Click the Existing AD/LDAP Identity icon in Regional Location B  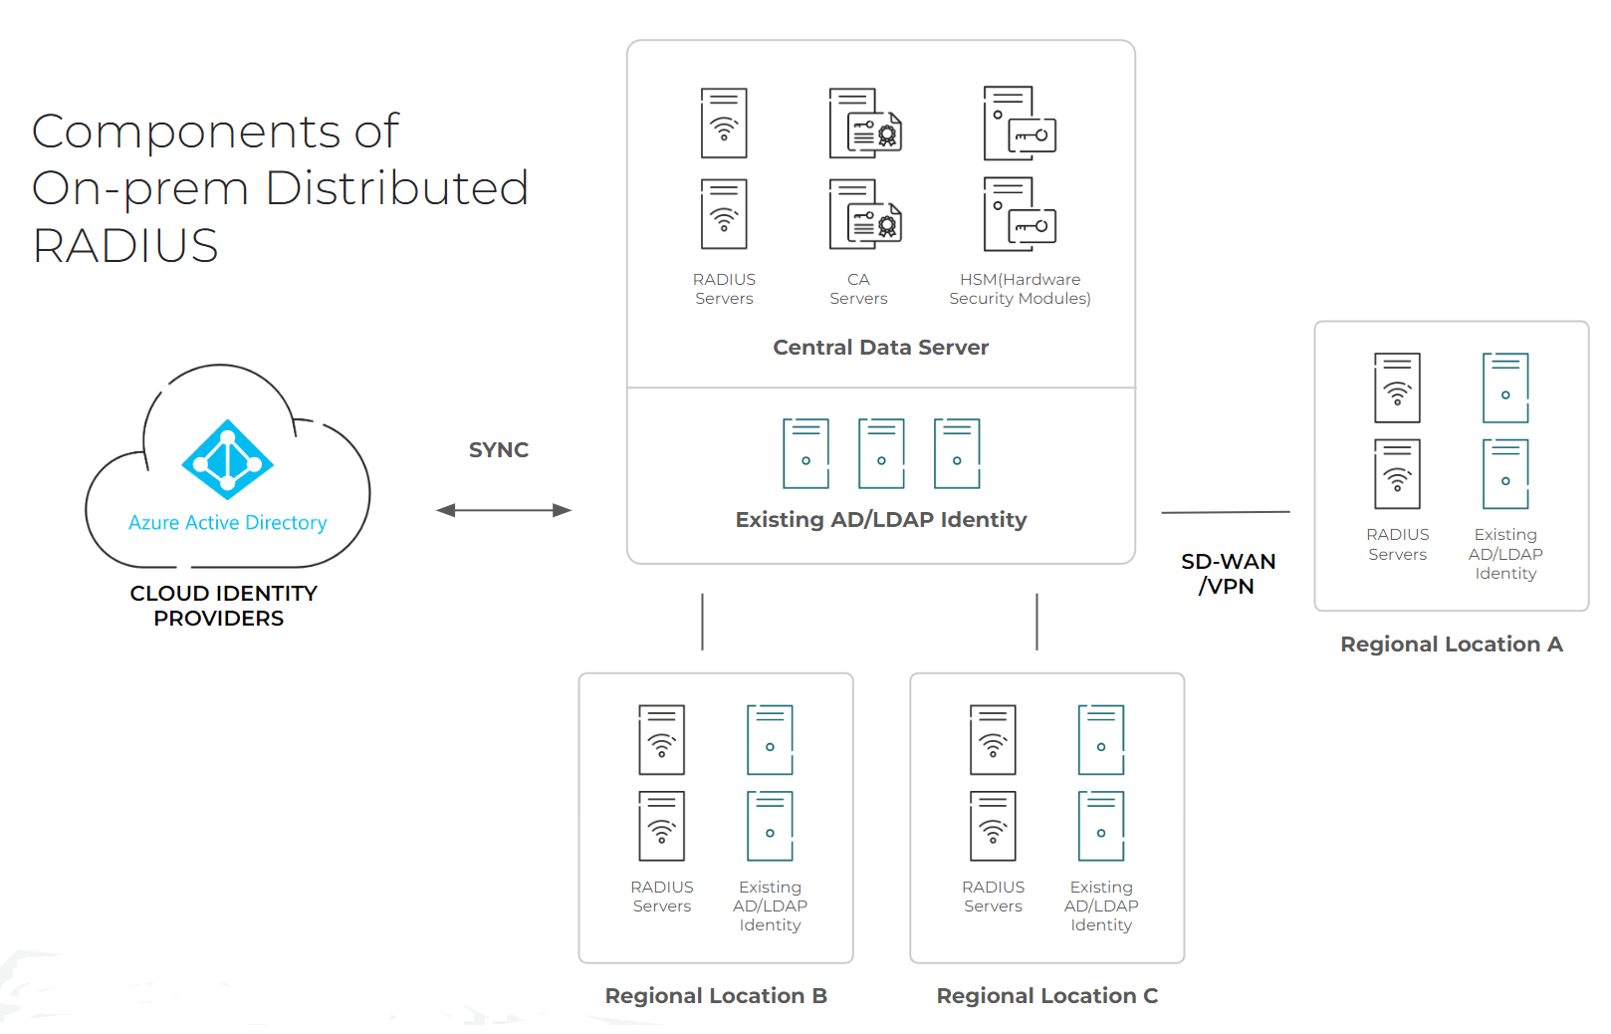769,740
